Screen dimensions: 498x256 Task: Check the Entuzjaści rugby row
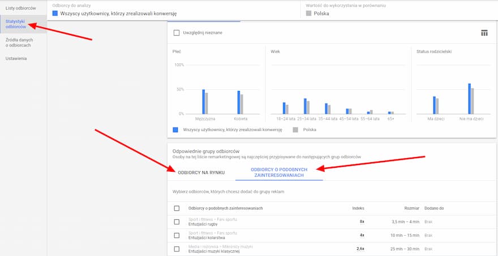point(177,222)
